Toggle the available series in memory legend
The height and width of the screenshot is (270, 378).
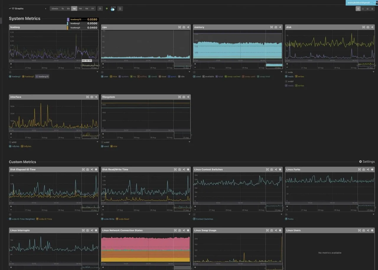[208, 77]
